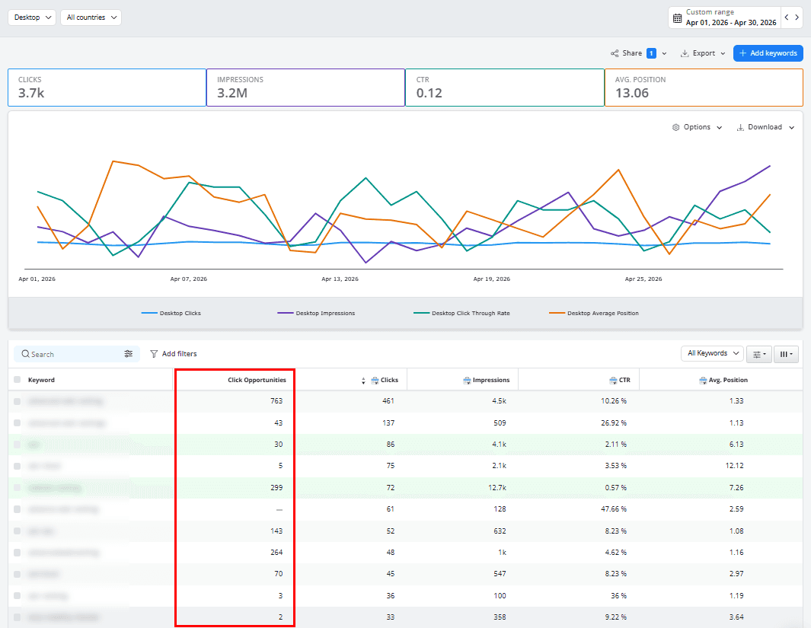
Task: Click the 12.12 average position cell
Action: pyautogui.click(x=734, y=466)
